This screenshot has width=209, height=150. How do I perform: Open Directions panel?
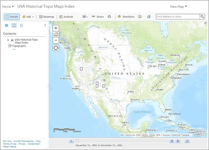point(126,17)
